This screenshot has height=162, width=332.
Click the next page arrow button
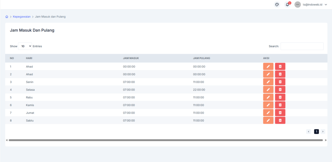(323, 132)
